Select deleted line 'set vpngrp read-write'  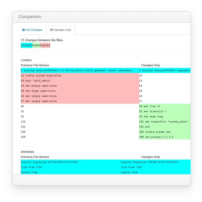[x=80, y=96]
